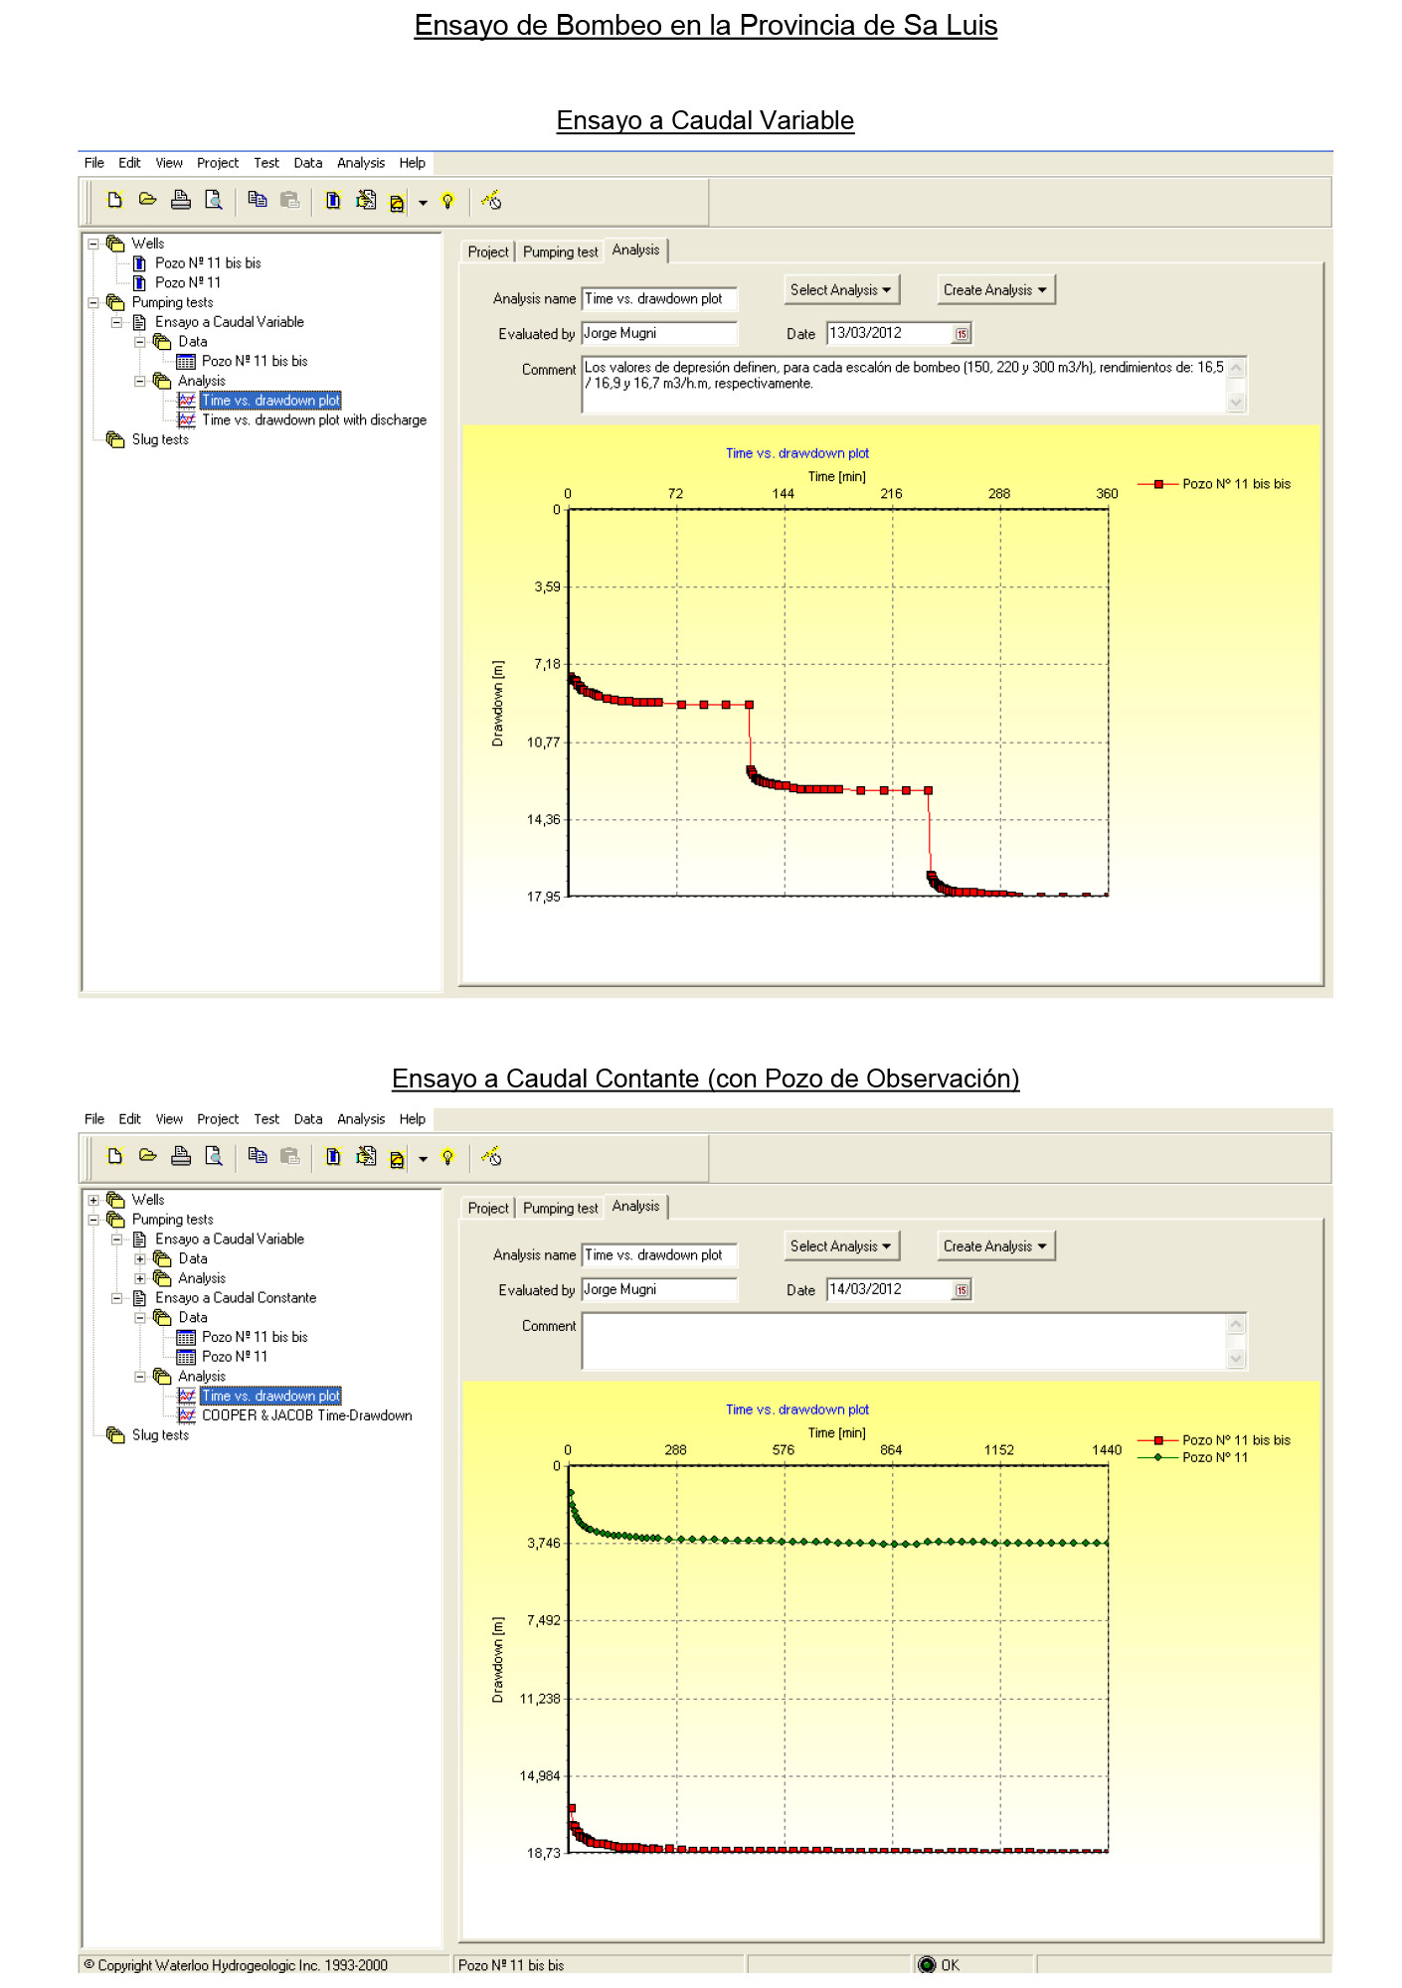Screen dimensions: 1402x1988
Task: Switch to Project tab in lower screenshot
Action: pos(488,1209)
